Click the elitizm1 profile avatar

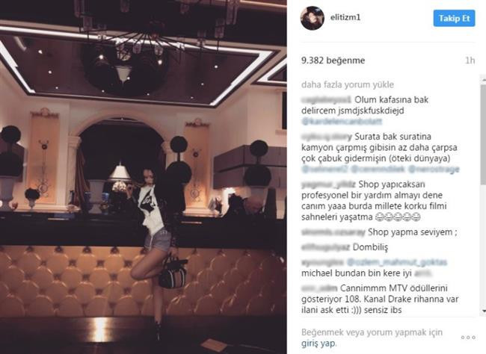pos(313,18)
